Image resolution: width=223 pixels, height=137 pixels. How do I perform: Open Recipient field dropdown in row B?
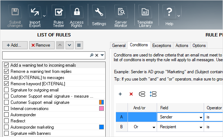(x=201, y=127)
